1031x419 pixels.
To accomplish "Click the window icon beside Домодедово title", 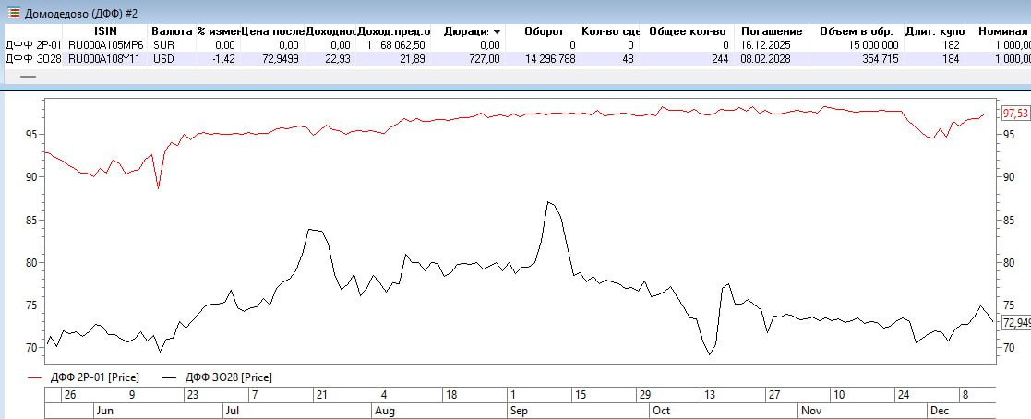I will [x=12, y=12].
